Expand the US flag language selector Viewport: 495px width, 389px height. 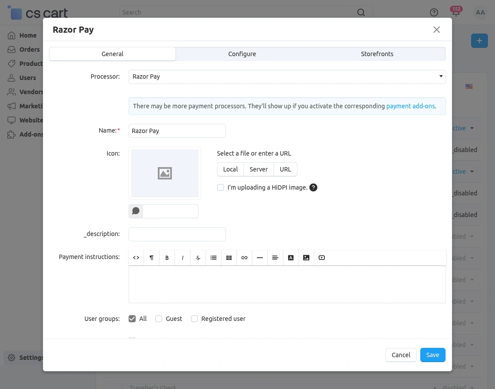click(469, 86)
